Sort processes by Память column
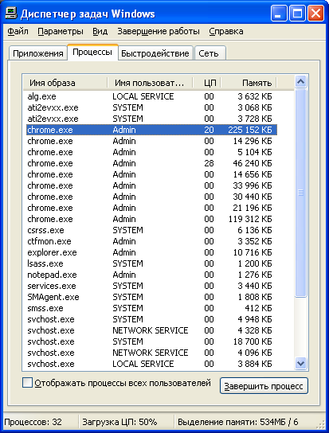 tap(249, 83)
